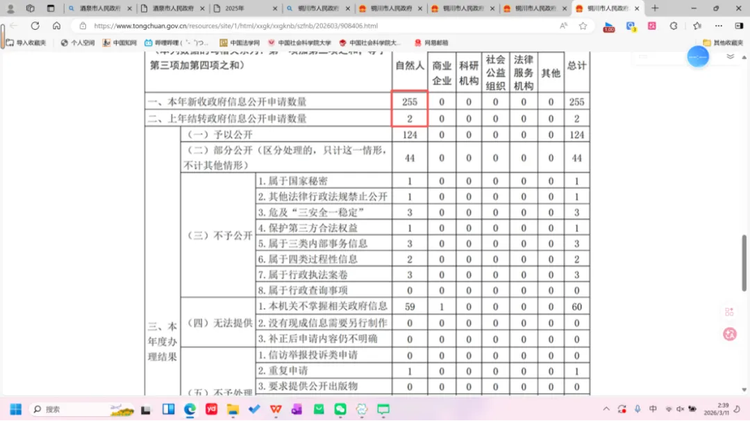Select row label 2.重复申请

[x=283, y=371]
